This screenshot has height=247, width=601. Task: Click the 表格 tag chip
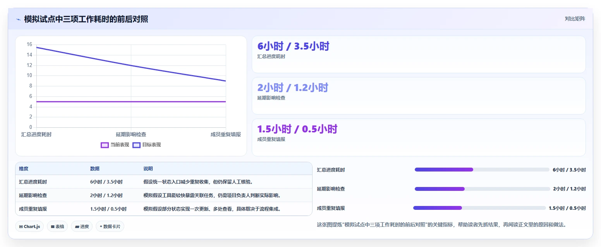57,226
